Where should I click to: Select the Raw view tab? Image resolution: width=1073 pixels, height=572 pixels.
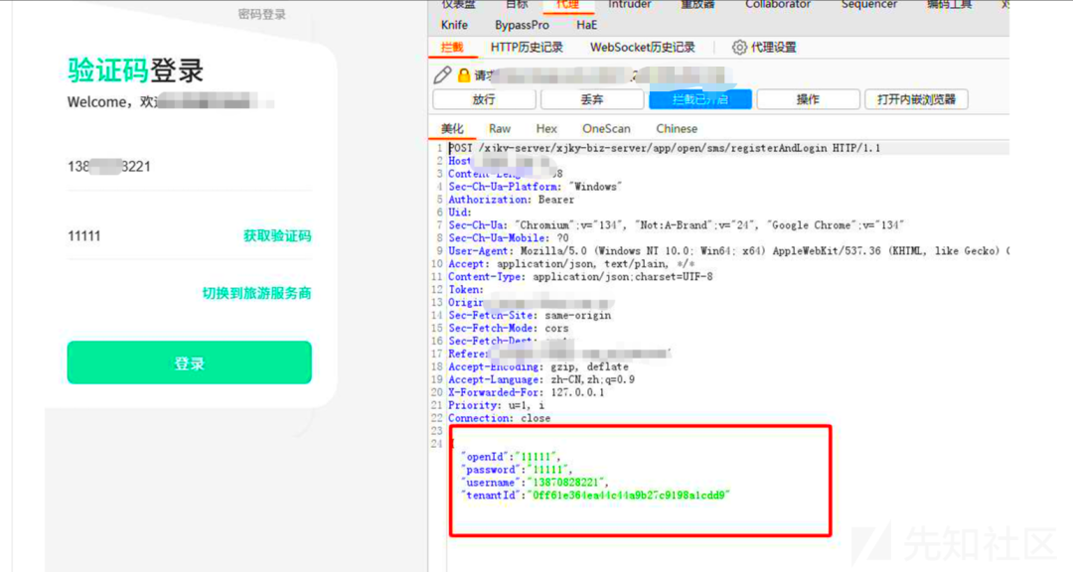500,129
